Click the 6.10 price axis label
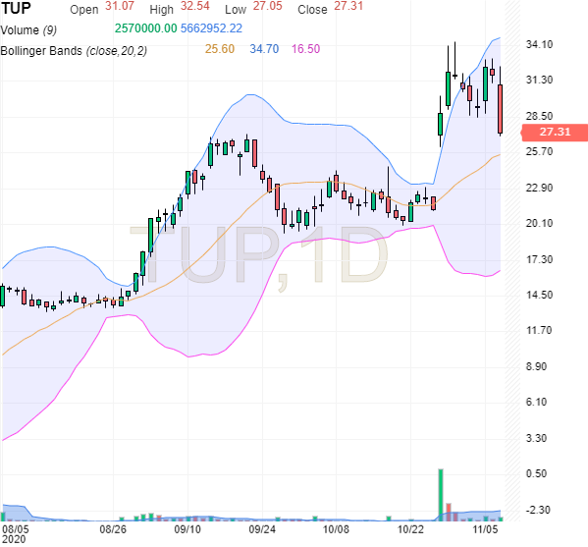This screenshot has width=588, height=547. tap(536, 403)
